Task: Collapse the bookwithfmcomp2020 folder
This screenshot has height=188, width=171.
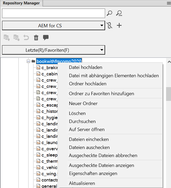Action: click(28, 61)
